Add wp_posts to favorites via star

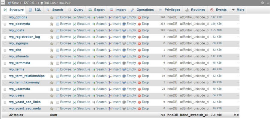pyautogui.click(x=52, y=30)
